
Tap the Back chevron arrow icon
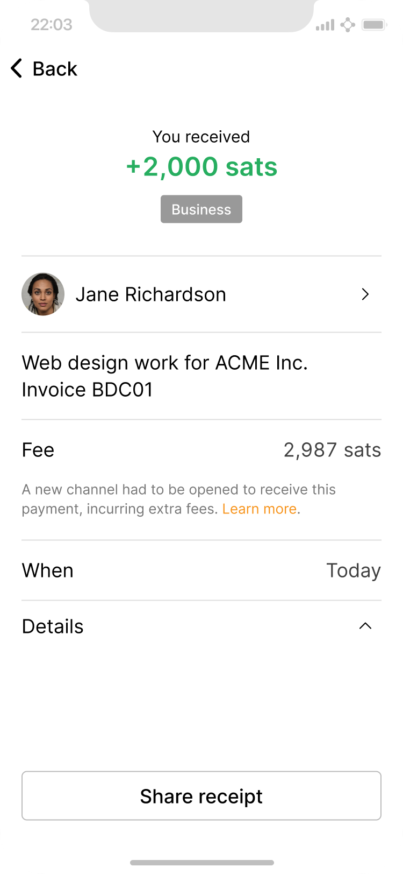coord(17,69)
